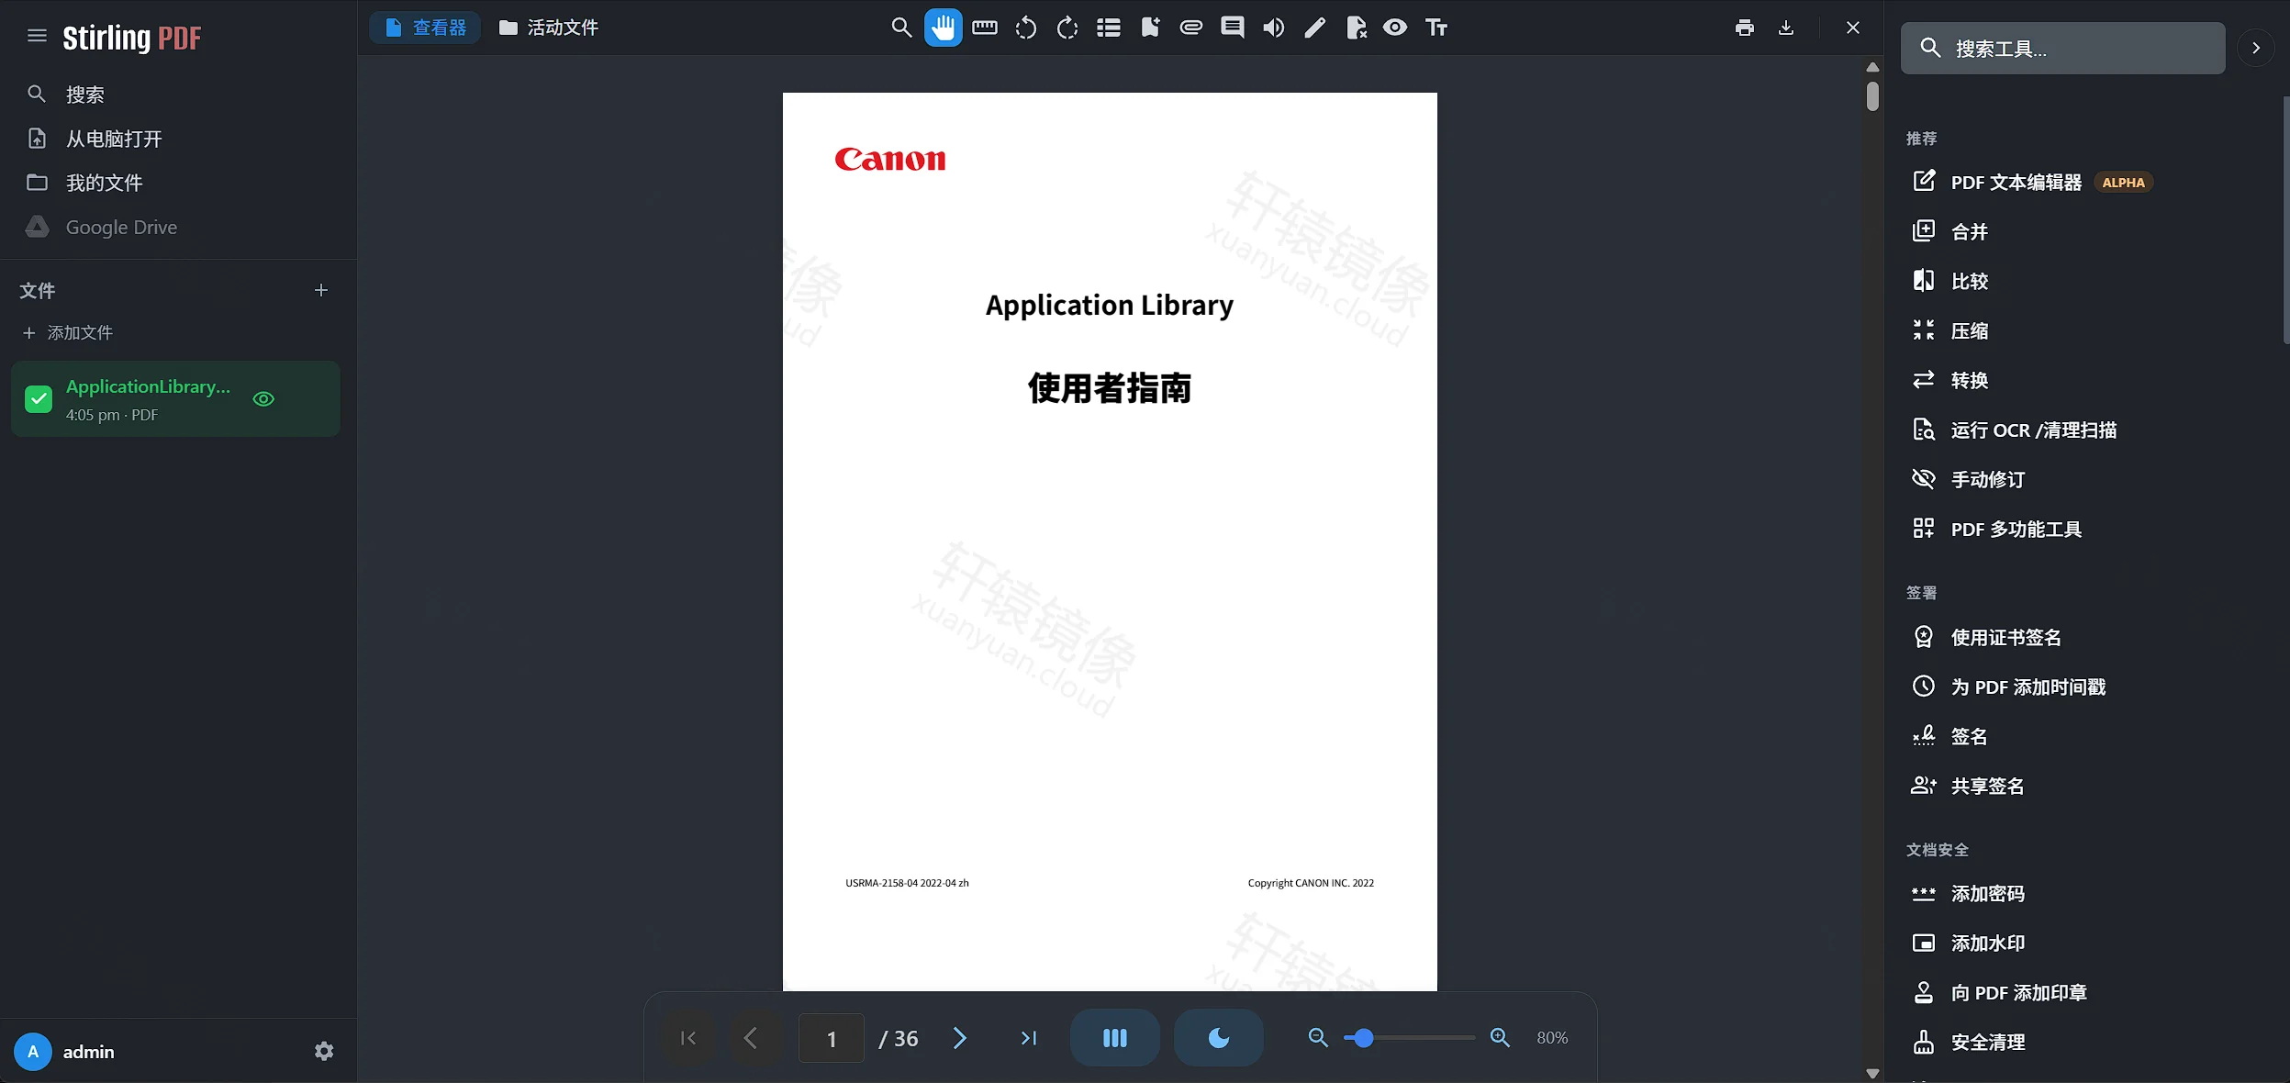Image resolution: width=2290 pixels, height=1083 pixels.
Task: Click the page number field
Action: (x=832, y=1038)
